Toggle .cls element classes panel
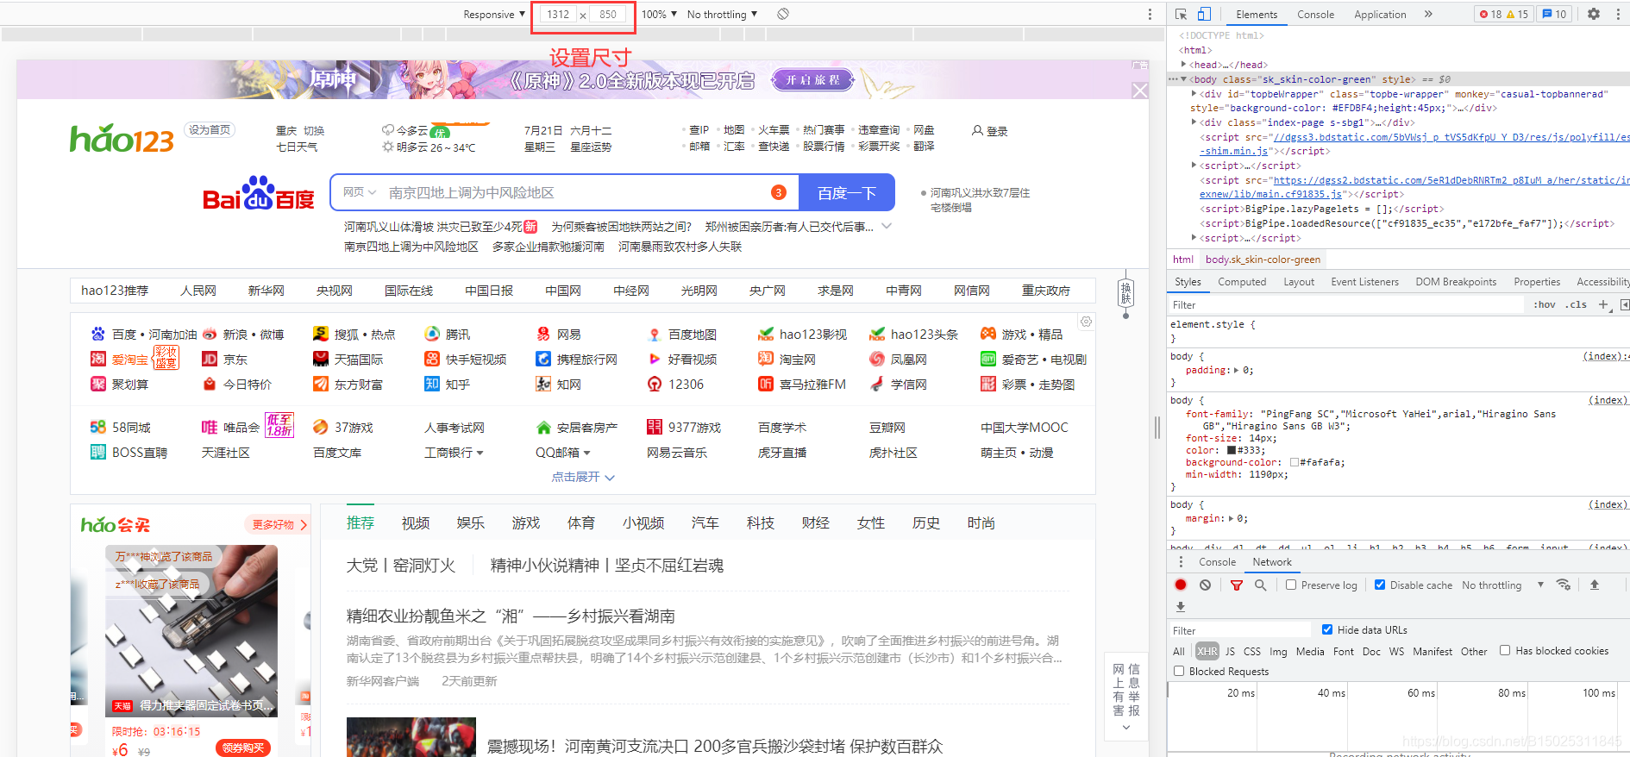 1577,304
